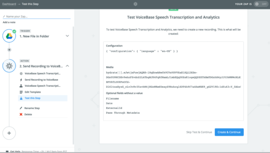Open the VoiceBase account substep
The height and width of the screenshot is (153, 270).
tap(42, 86)
